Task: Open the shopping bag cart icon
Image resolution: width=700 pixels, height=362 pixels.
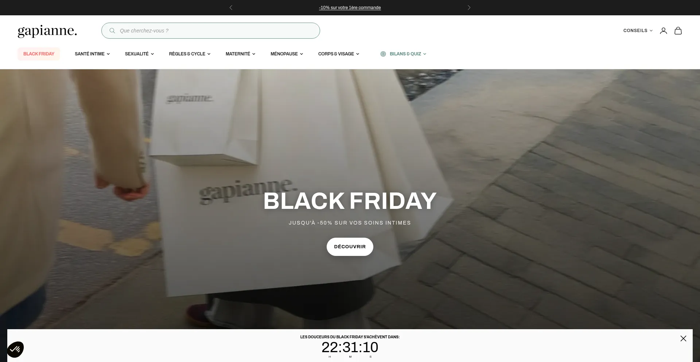Action: (x=678, y=31)
